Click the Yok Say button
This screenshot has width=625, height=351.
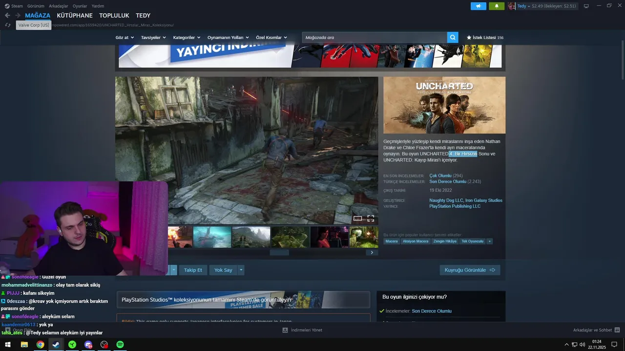(x=223, y=270)
